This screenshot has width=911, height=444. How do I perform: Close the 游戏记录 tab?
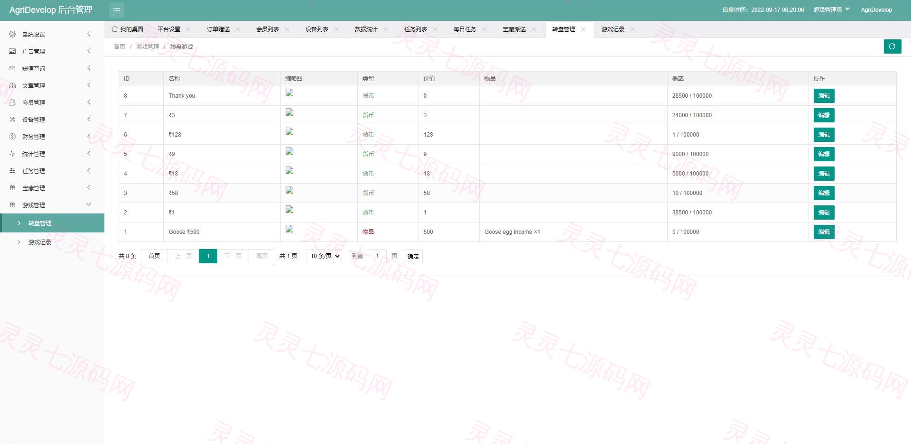pos(632,29)
